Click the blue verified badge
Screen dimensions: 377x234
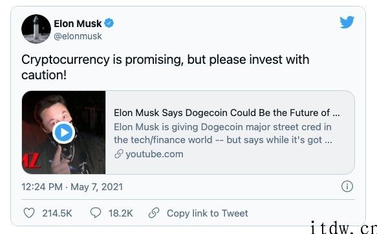[x=109, y=23]
